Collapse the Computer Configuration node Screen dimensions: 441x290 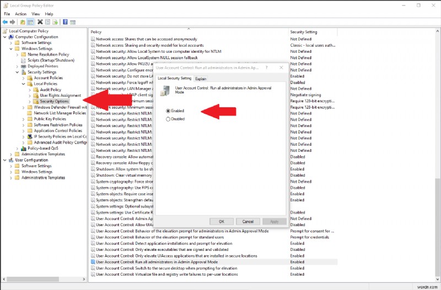tap(5, 37)
